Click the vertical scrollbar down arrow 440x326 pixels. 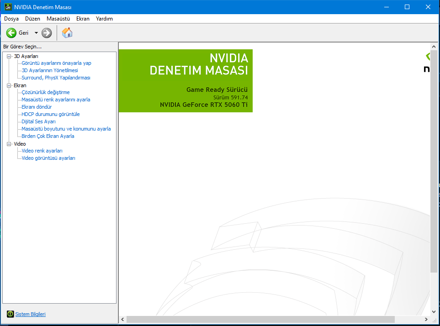434,312
